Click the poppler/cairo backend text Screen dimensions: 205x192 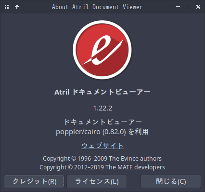pyautogui.click(x=78, y=132)
